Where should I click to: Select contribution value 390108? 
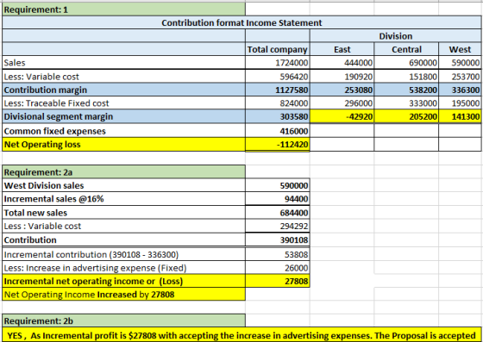pos(278,239)
